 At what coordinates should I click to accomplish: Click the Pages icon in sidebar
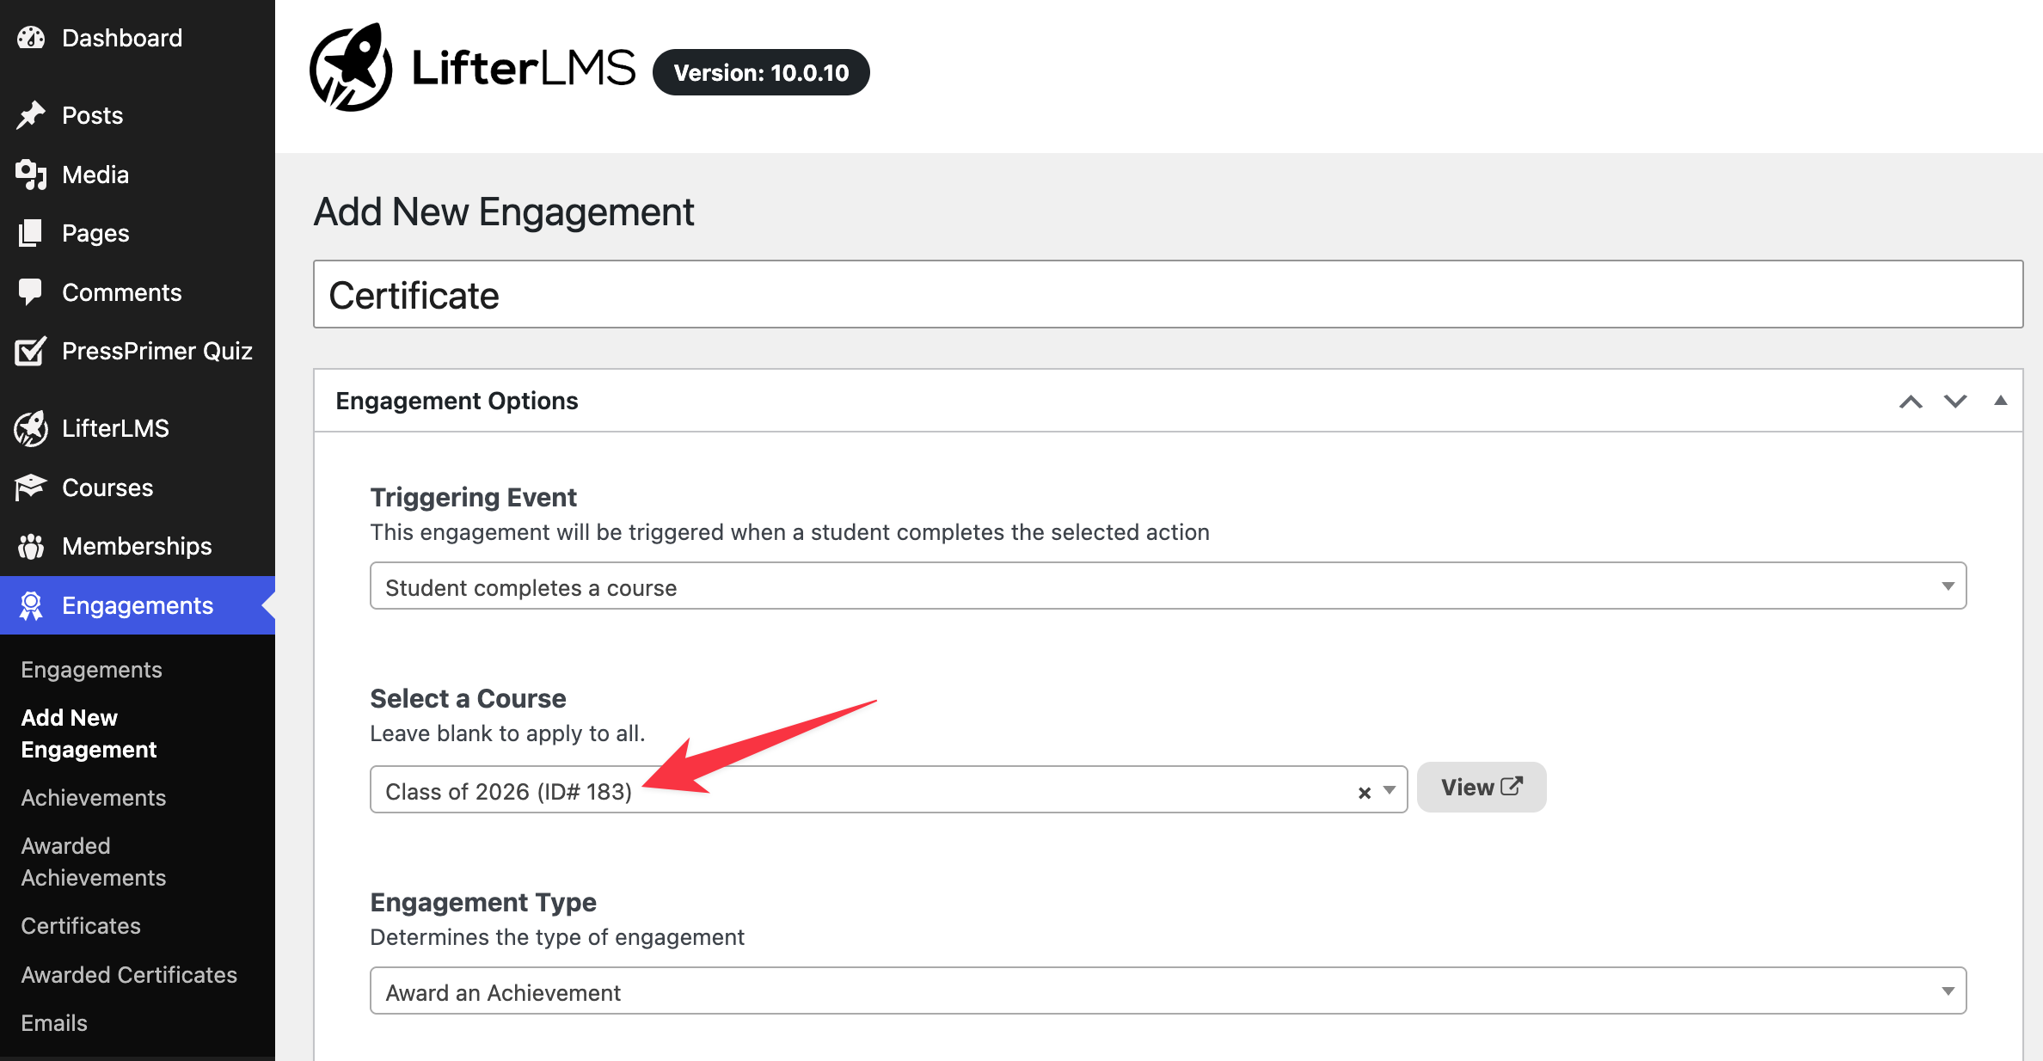[x=31, y=233]
